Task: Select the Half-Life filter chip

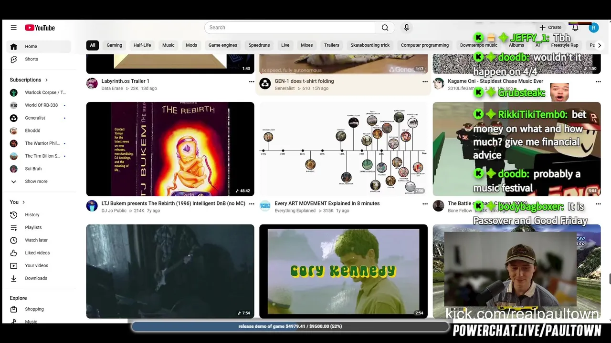Action: click(142, 45)
